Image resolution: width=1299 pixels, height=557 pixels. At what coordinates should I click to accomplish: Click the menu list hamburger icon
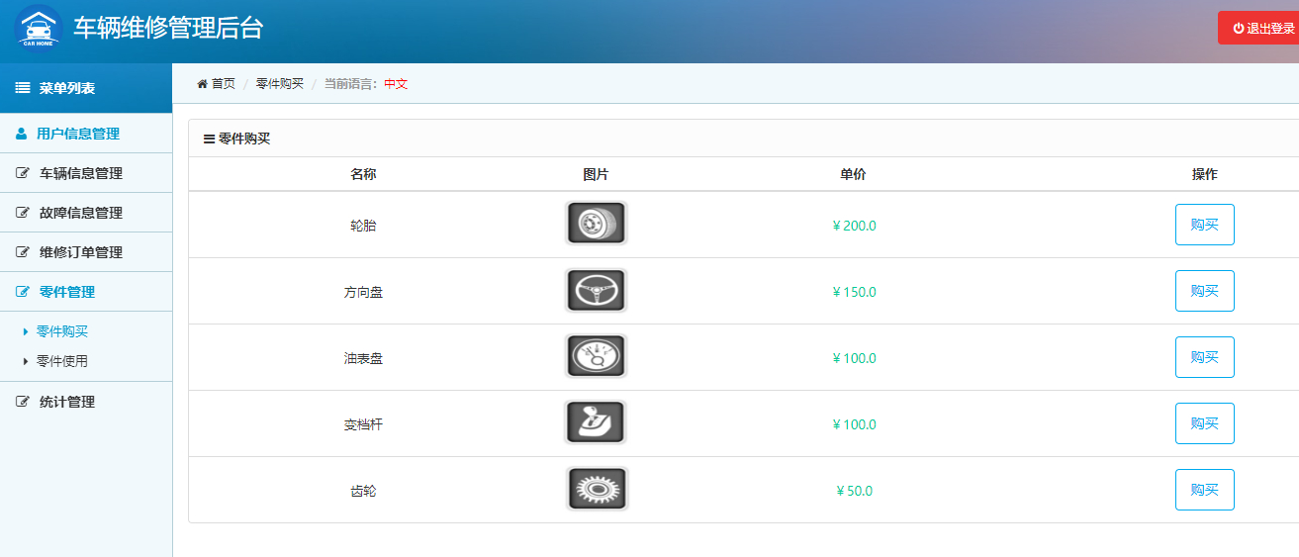22,89
